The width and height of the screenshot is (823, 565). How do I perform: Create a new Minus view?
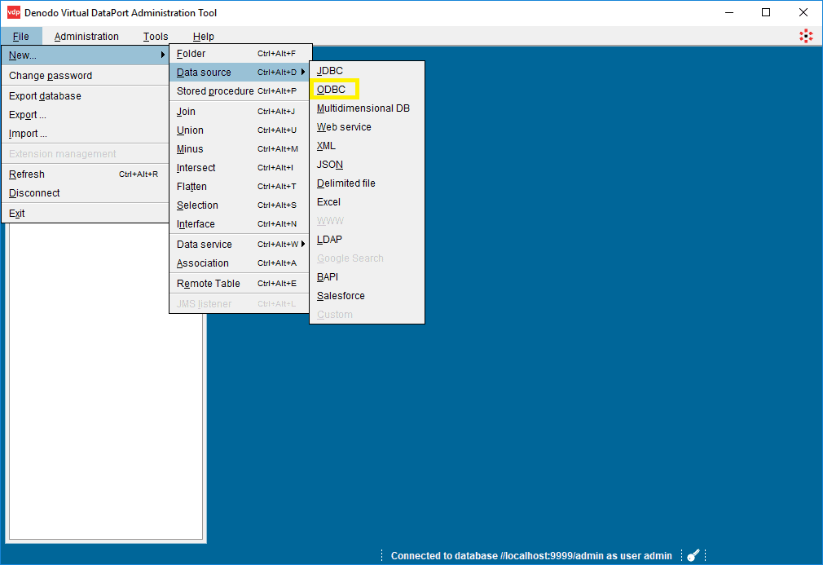240,149
